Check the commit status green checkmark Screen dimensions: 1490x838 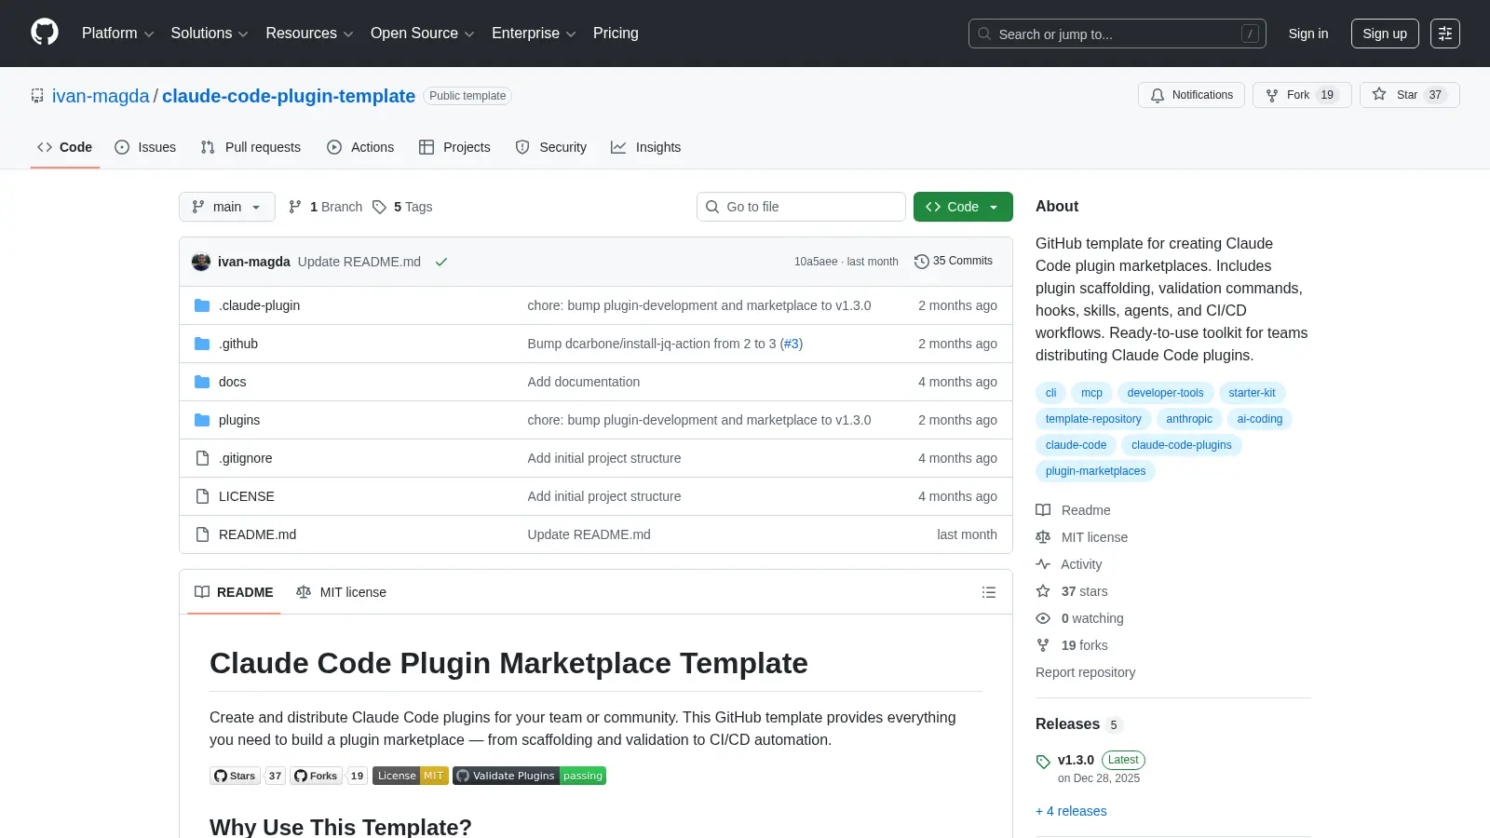tap(441, 262)
